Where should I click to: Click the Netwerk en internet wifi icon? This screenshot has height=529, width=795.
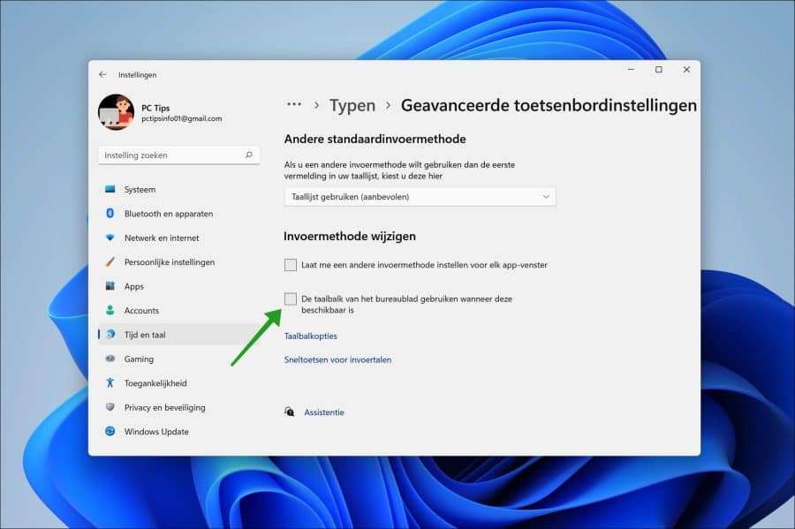point(110,238)
